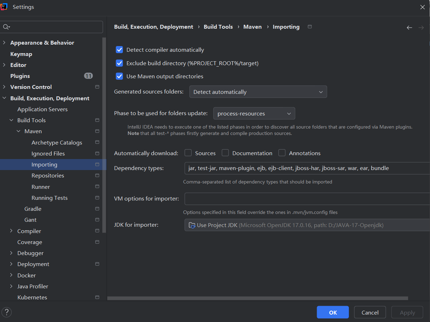Click project-level icon beside Gant
Image resolution: width=430 pixels, height=322 pixels.
pyautogui.click(x=97, y=220)
